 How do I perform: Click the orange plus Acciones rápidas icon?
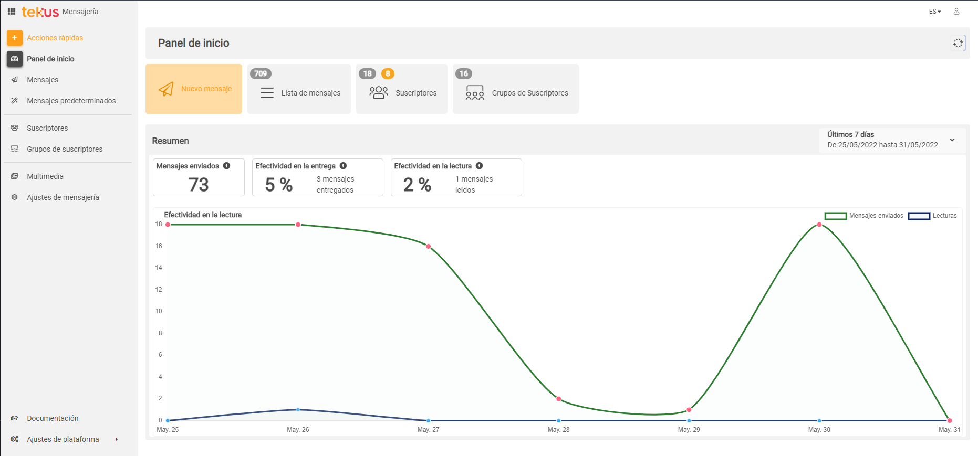(x=15, y=38)
